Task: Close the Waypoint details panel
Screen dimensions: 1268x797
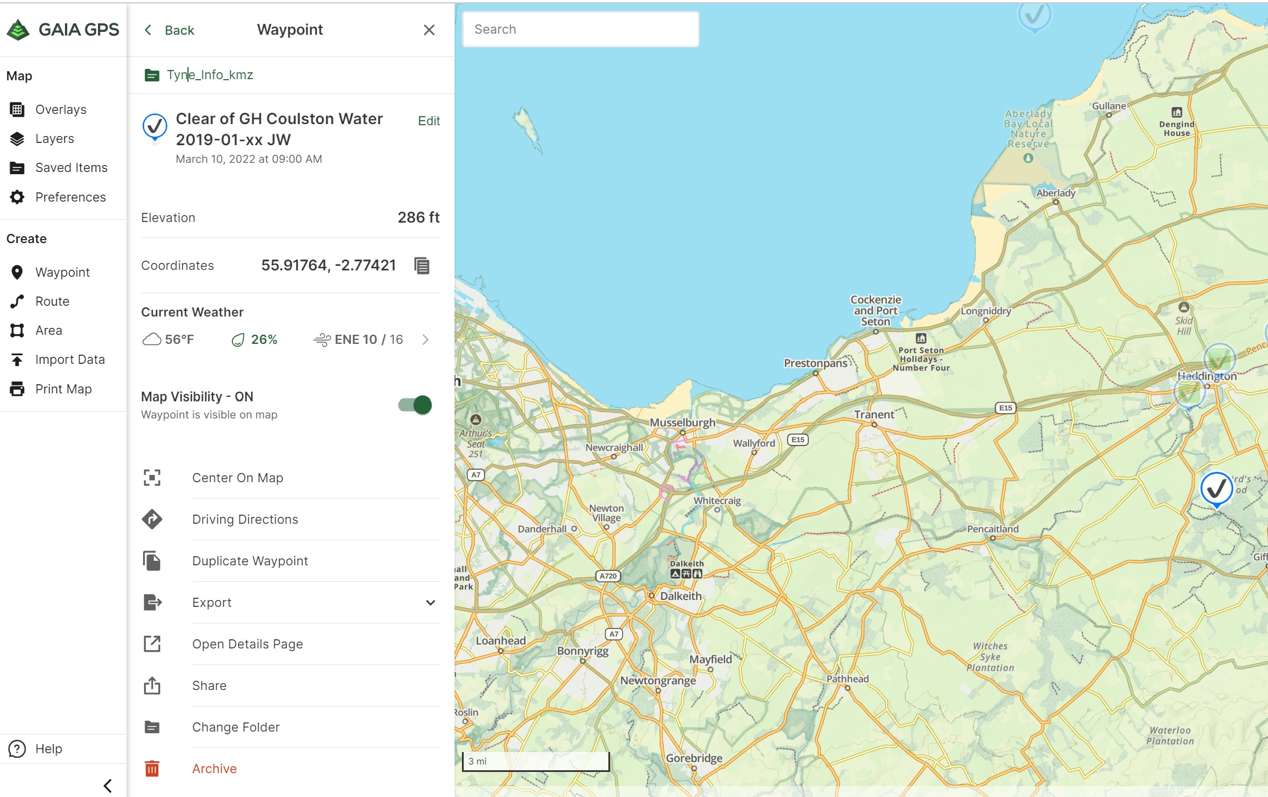Action: pos(429,30)
